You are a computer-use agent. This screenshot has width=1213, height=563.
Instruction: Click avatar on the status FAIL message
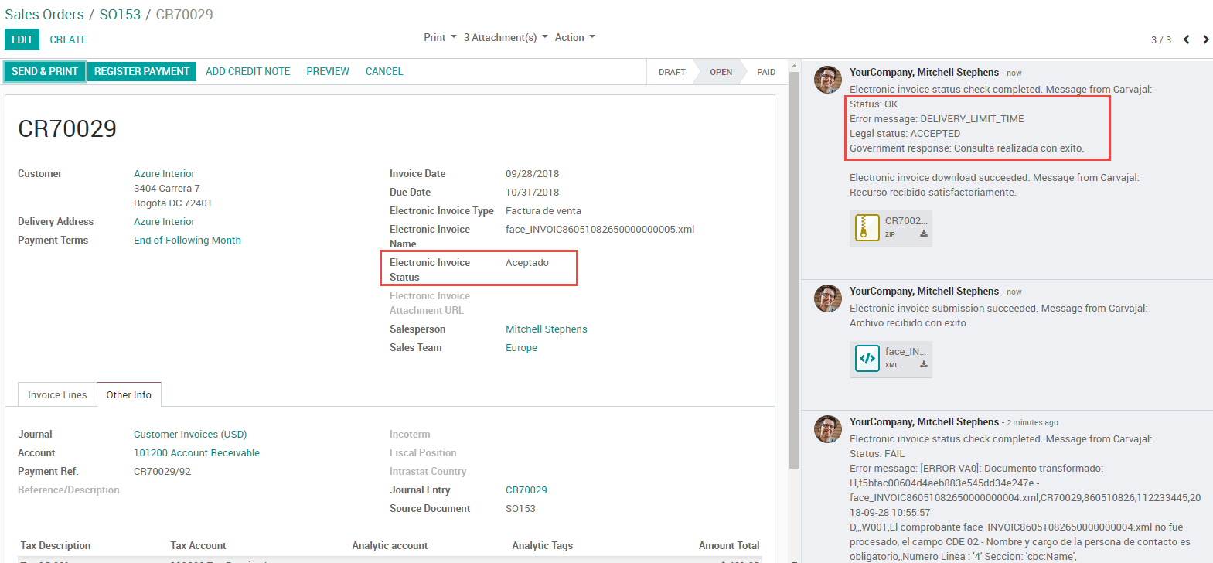(828, 429)
